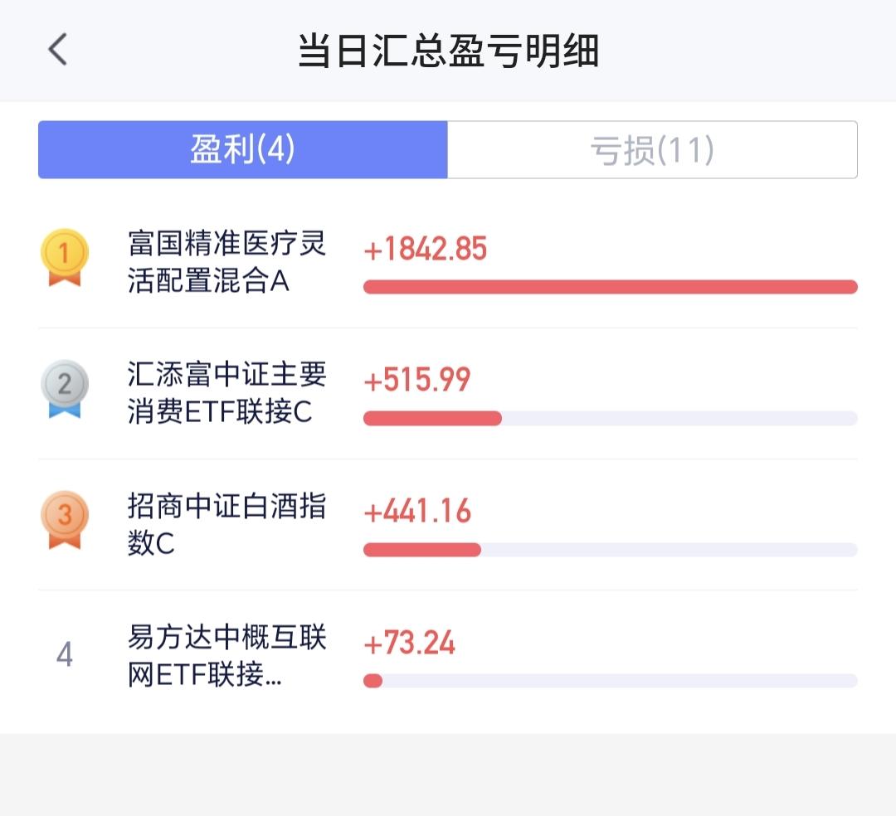Click the gold first-place medal icon
896x816 pixels.
click(x=65, y=257)
